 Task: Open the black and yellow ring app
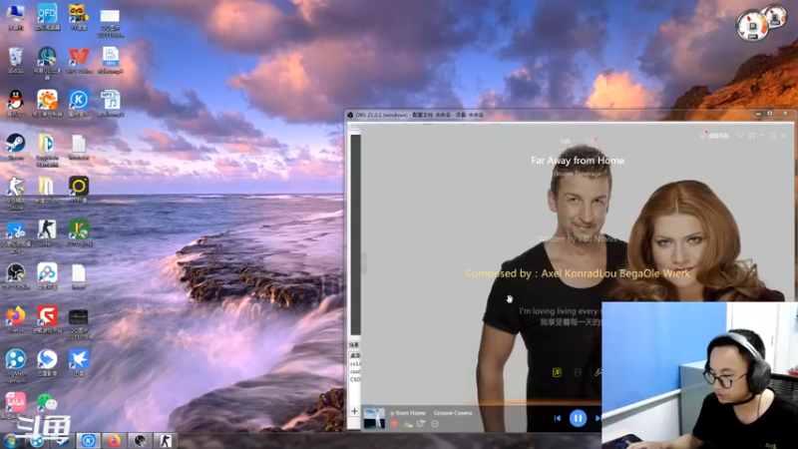point(79,190)
